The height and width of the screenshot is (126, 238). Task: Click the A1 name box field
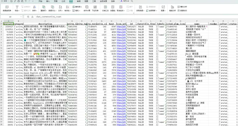coord(10,17)
